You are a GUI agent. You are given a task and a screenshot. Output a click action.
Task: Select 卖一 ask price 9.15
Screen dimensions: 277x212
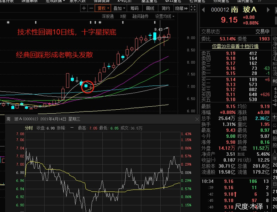[231, 73]
